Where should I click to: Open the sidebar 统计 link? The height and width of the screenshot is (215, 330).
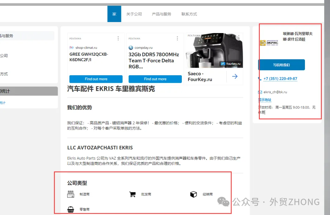click(x=3, y=103)
